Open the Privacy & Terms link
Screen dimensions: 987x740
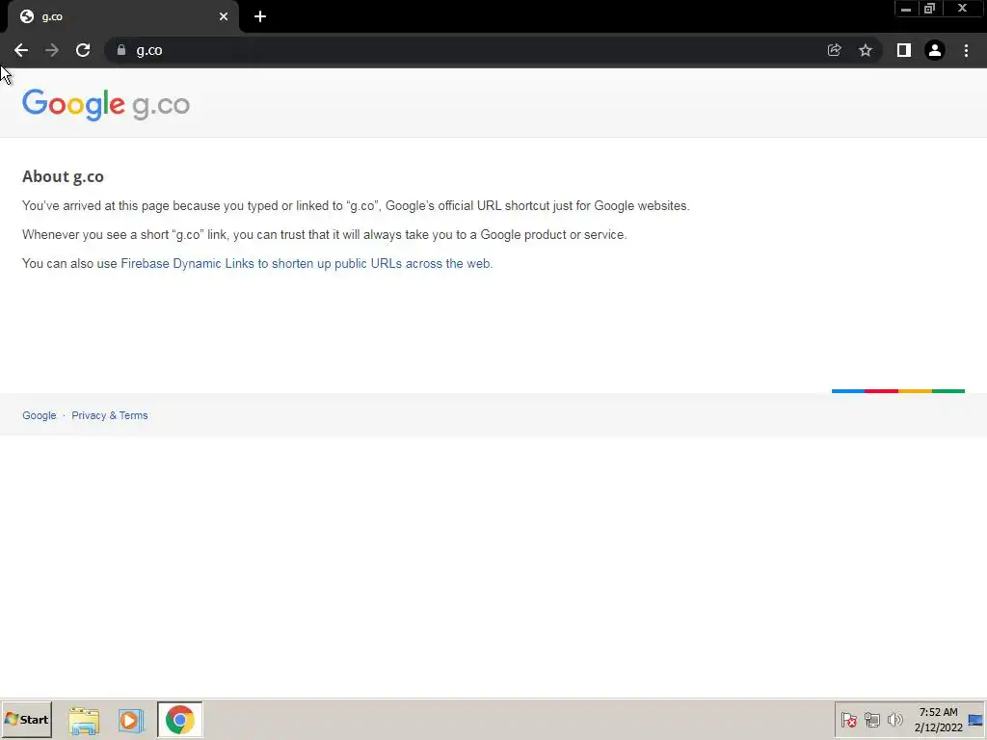tap(110, 415)
